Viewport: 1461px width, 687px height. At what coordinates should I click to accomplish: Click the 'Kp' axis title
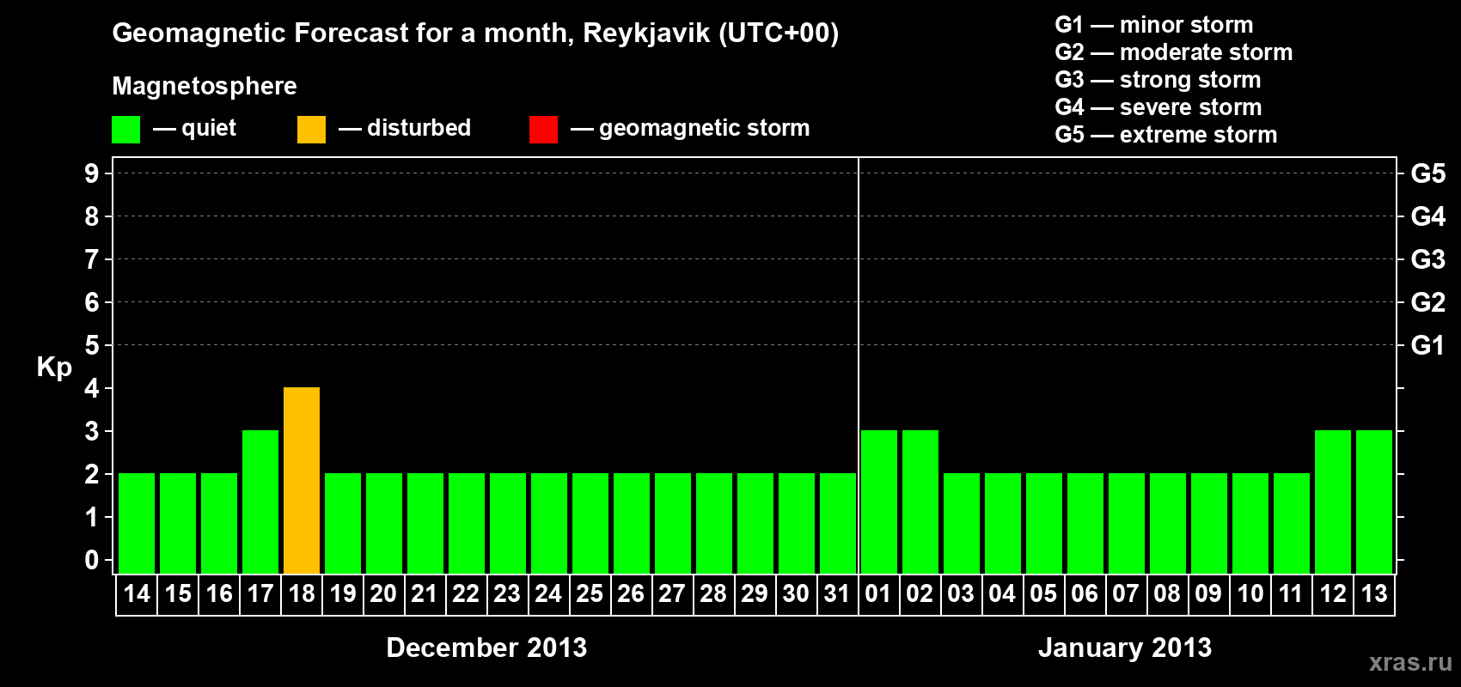tap(54, 368)
